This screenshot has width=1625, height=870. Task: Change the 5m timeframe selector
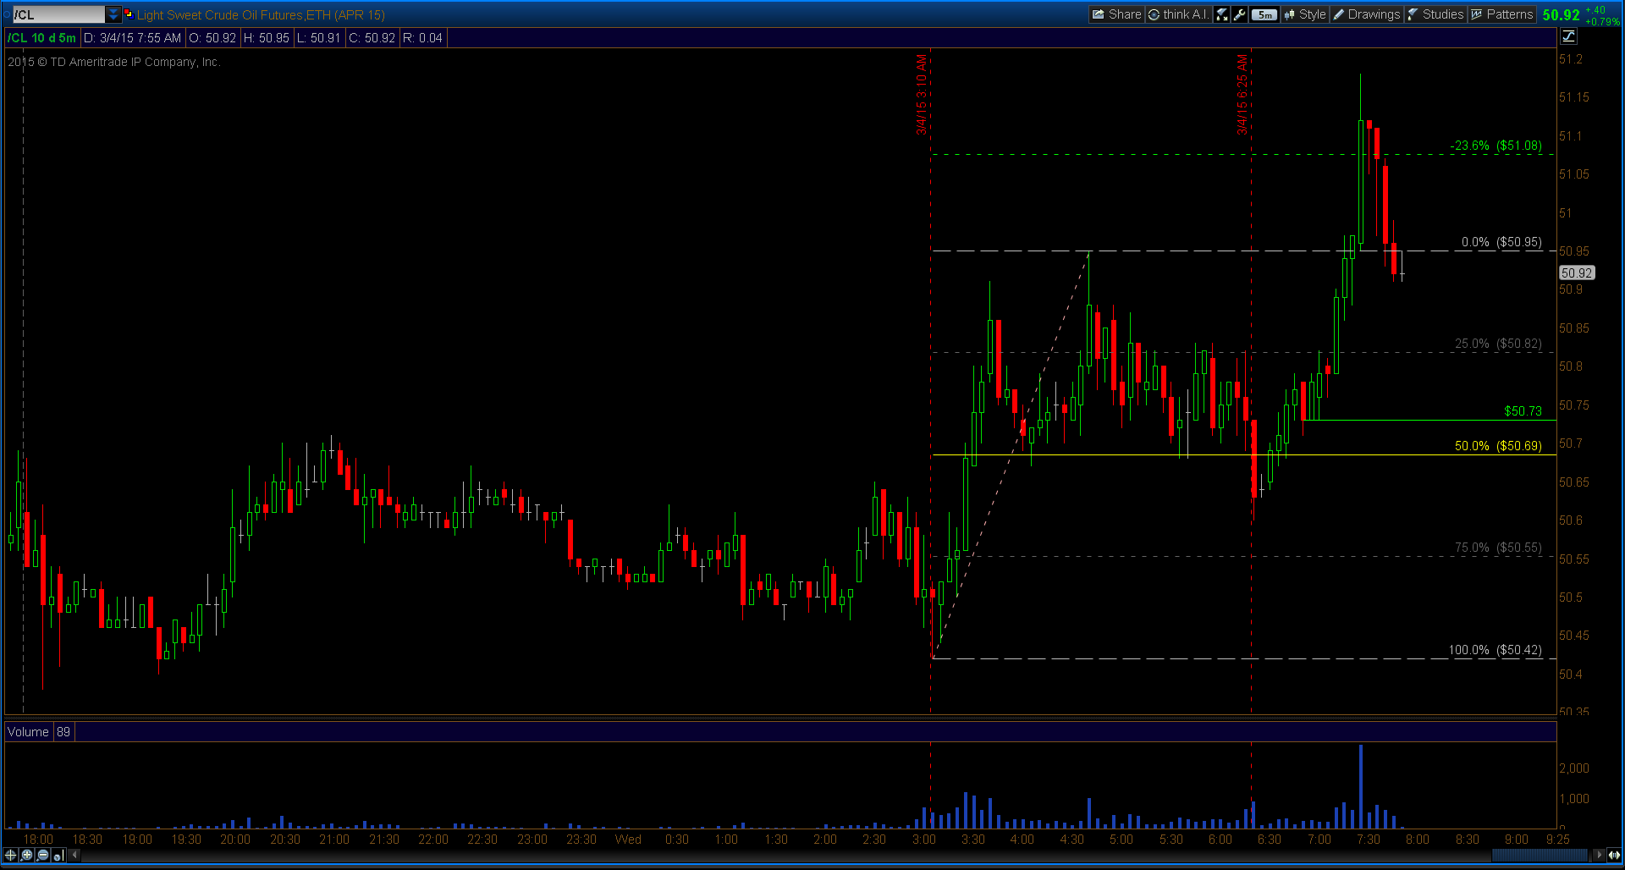coord(1264,14)
